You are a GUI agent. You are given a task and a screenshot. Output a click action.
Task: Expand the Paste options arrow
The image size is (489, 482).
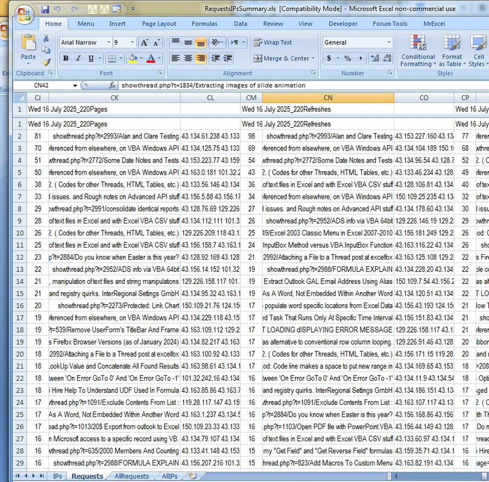pos(28,63)
